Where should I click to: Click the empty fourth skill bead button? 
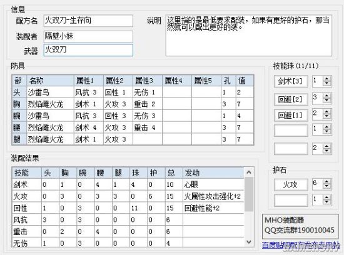pyautogui.click(x=291, y=131)
